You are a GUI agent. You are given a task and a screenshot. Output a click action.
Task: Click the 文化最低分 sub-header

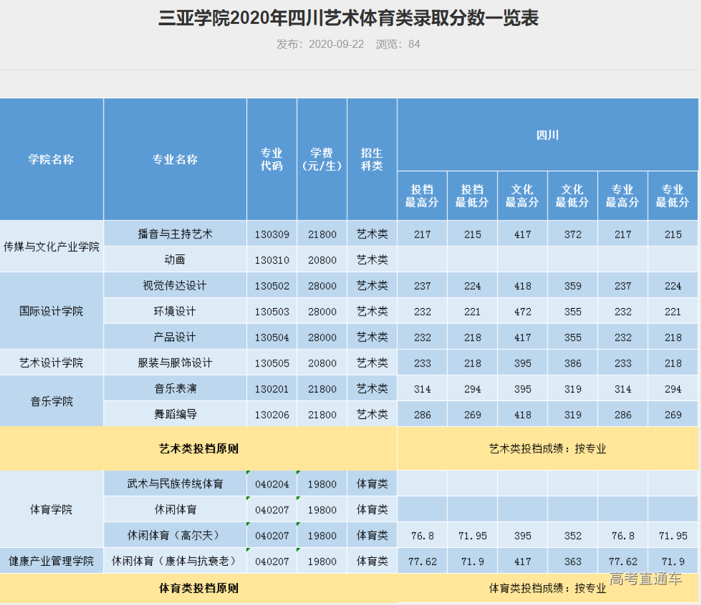coord(573,195)
